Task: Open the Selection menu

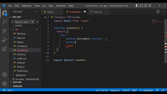Action: click(27, 6)
